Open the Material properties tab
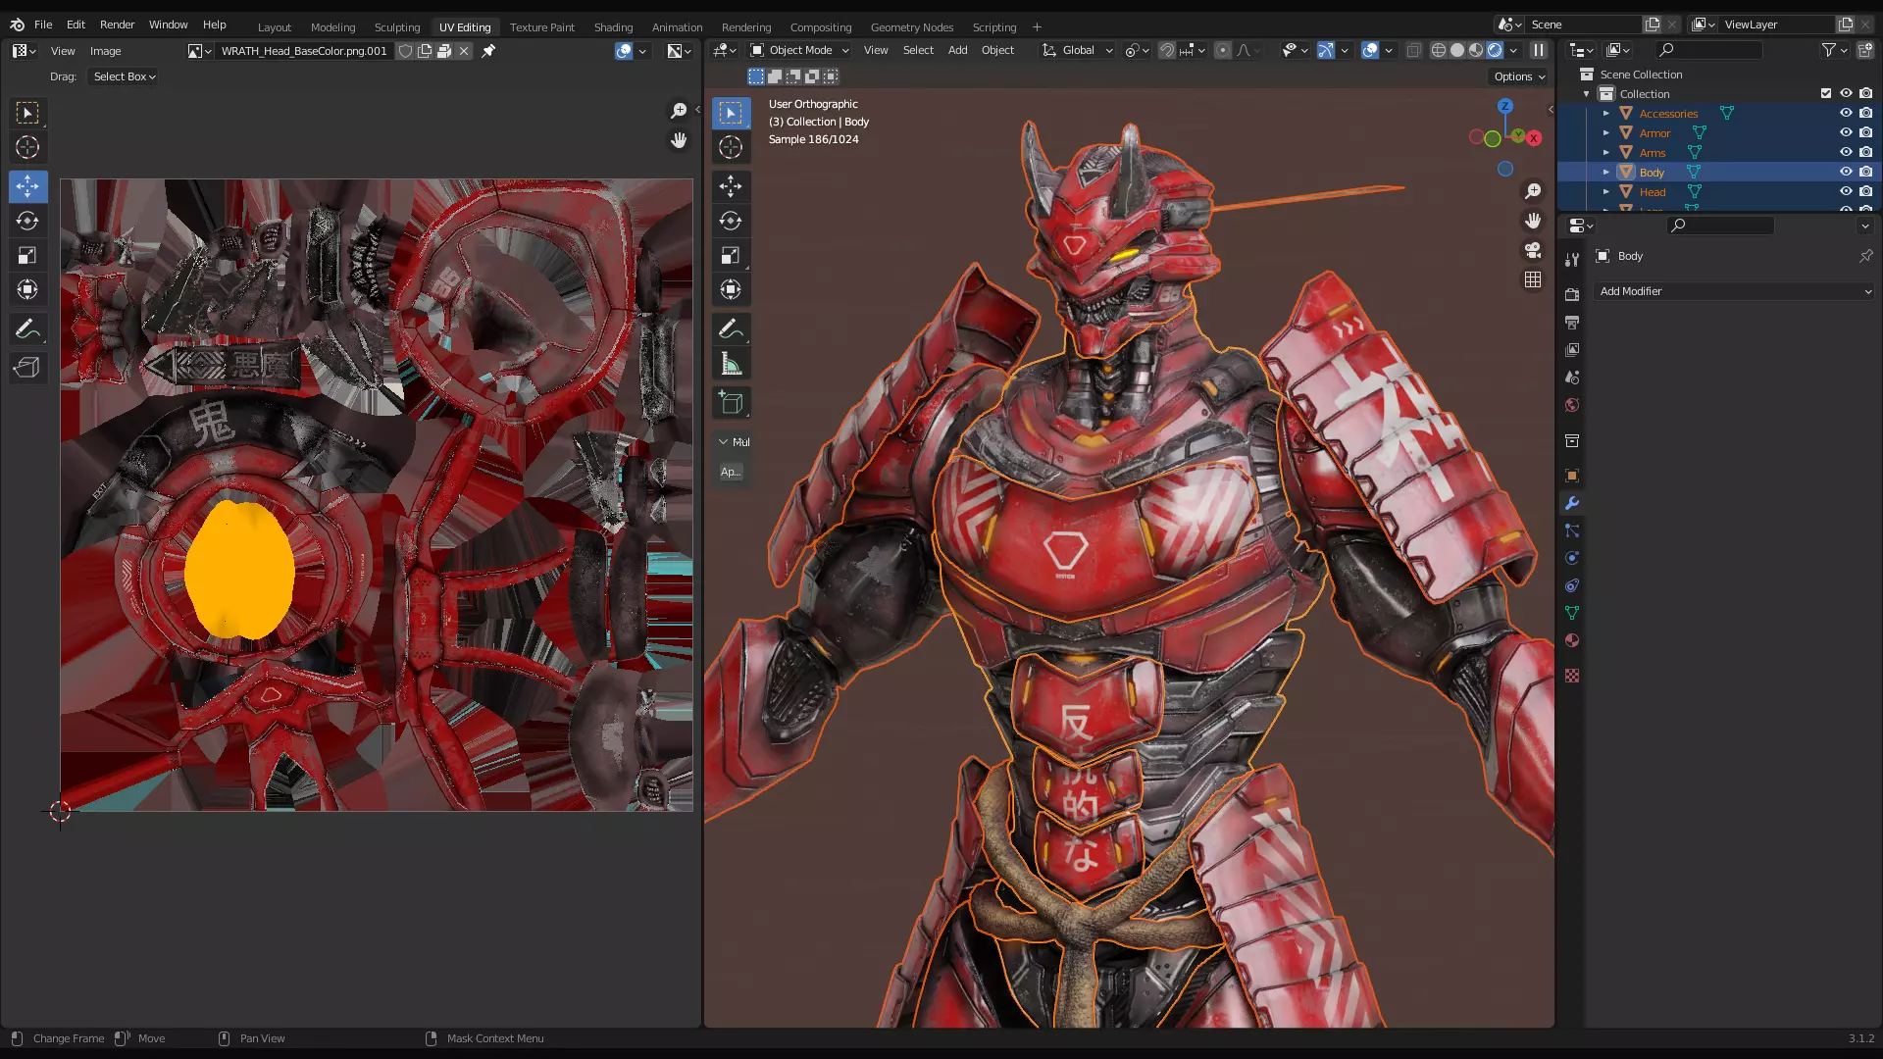Image resolution: width=1883 pixels, height=1059 pixels. [1572, 640]
